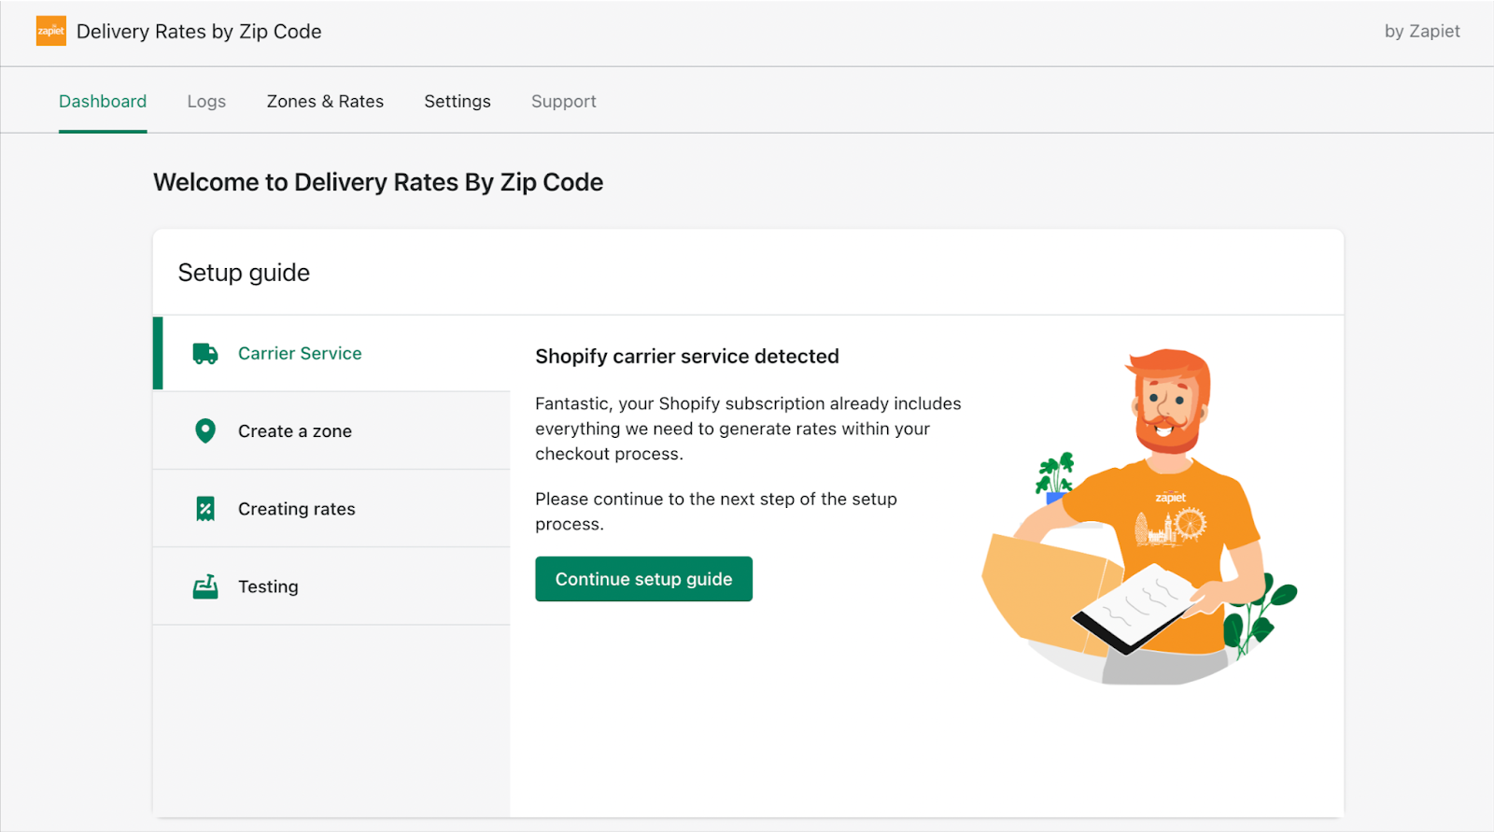Select the Creating rates step
Viewport: 1494px width, 832px height.
click(x=331, y=509)
